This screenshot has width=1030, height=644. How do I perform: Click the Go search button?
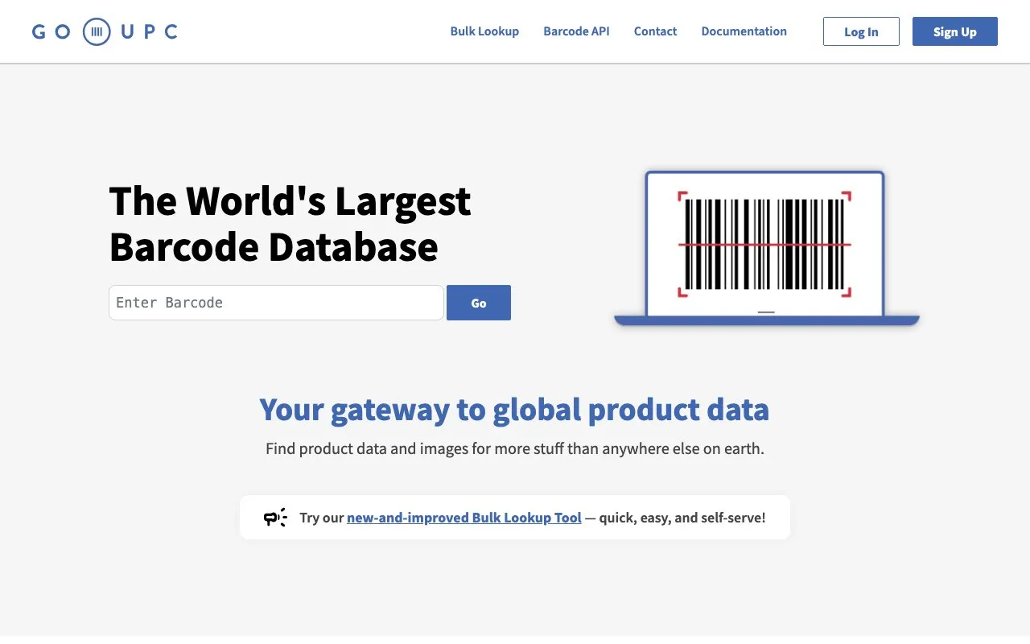point(479,303)
